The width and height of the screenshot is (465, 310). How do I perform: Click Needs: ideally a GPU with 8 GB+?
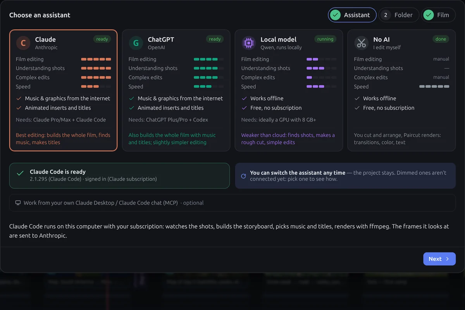click(279, 120)
